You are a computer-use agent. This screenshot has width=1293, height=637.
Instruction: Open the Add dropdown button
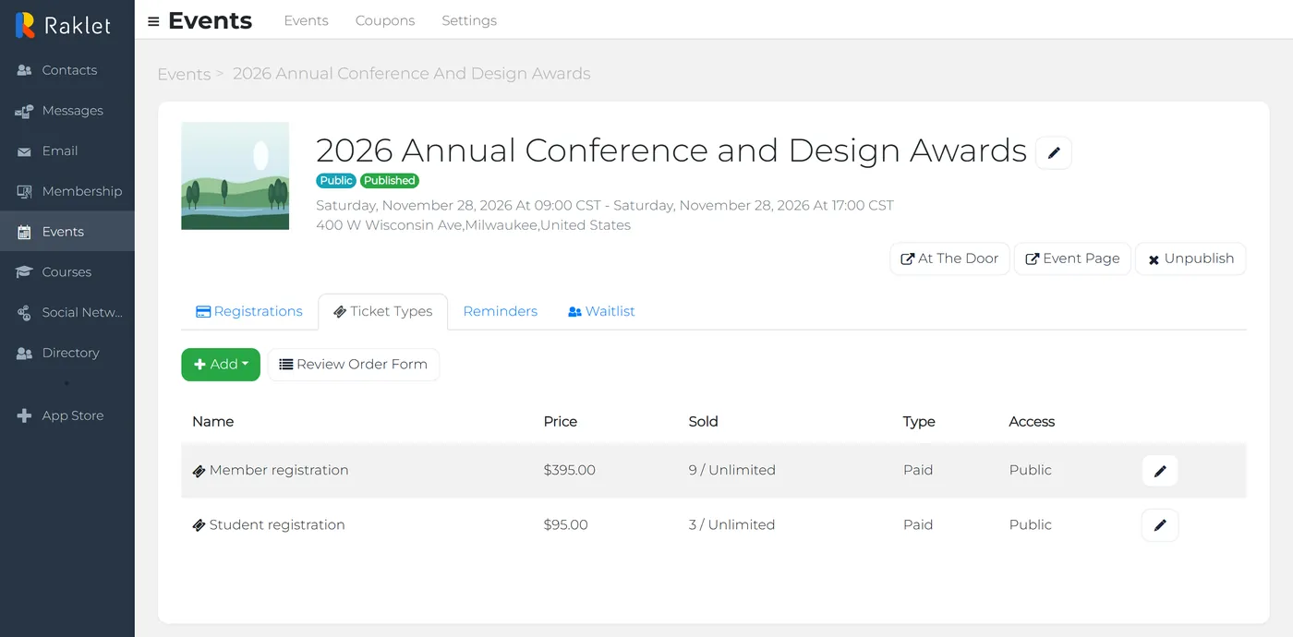pyautogui.click(x=221, y=365)
